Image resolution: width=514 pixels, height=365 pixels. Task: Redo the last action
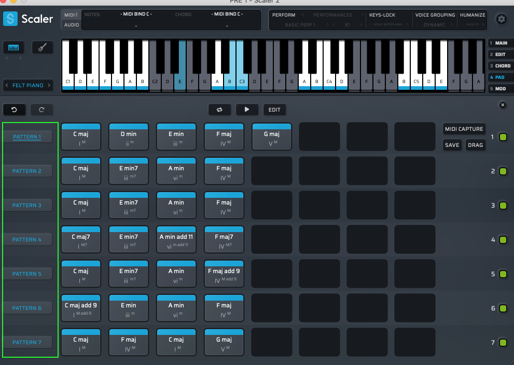pos(41,110)
